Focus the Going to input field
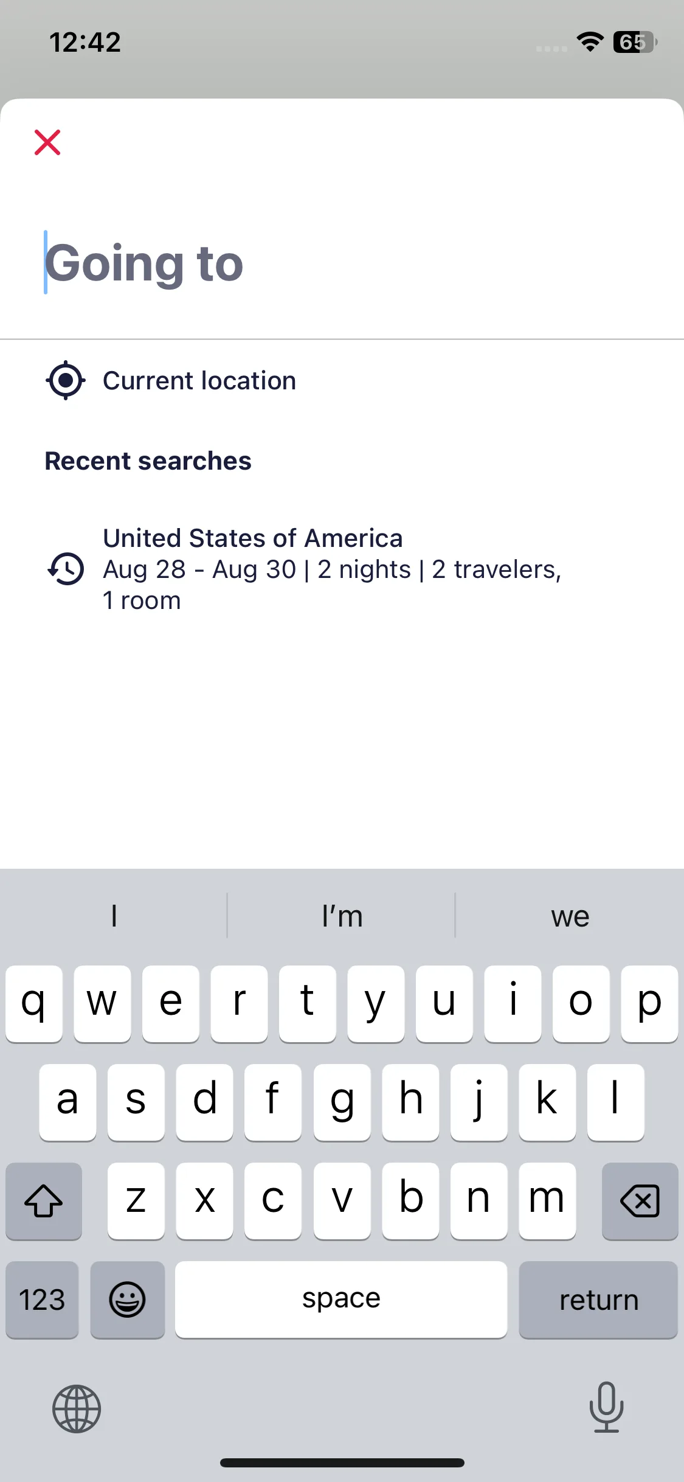This screenshot has width=684, height=1482. [342, 263]
